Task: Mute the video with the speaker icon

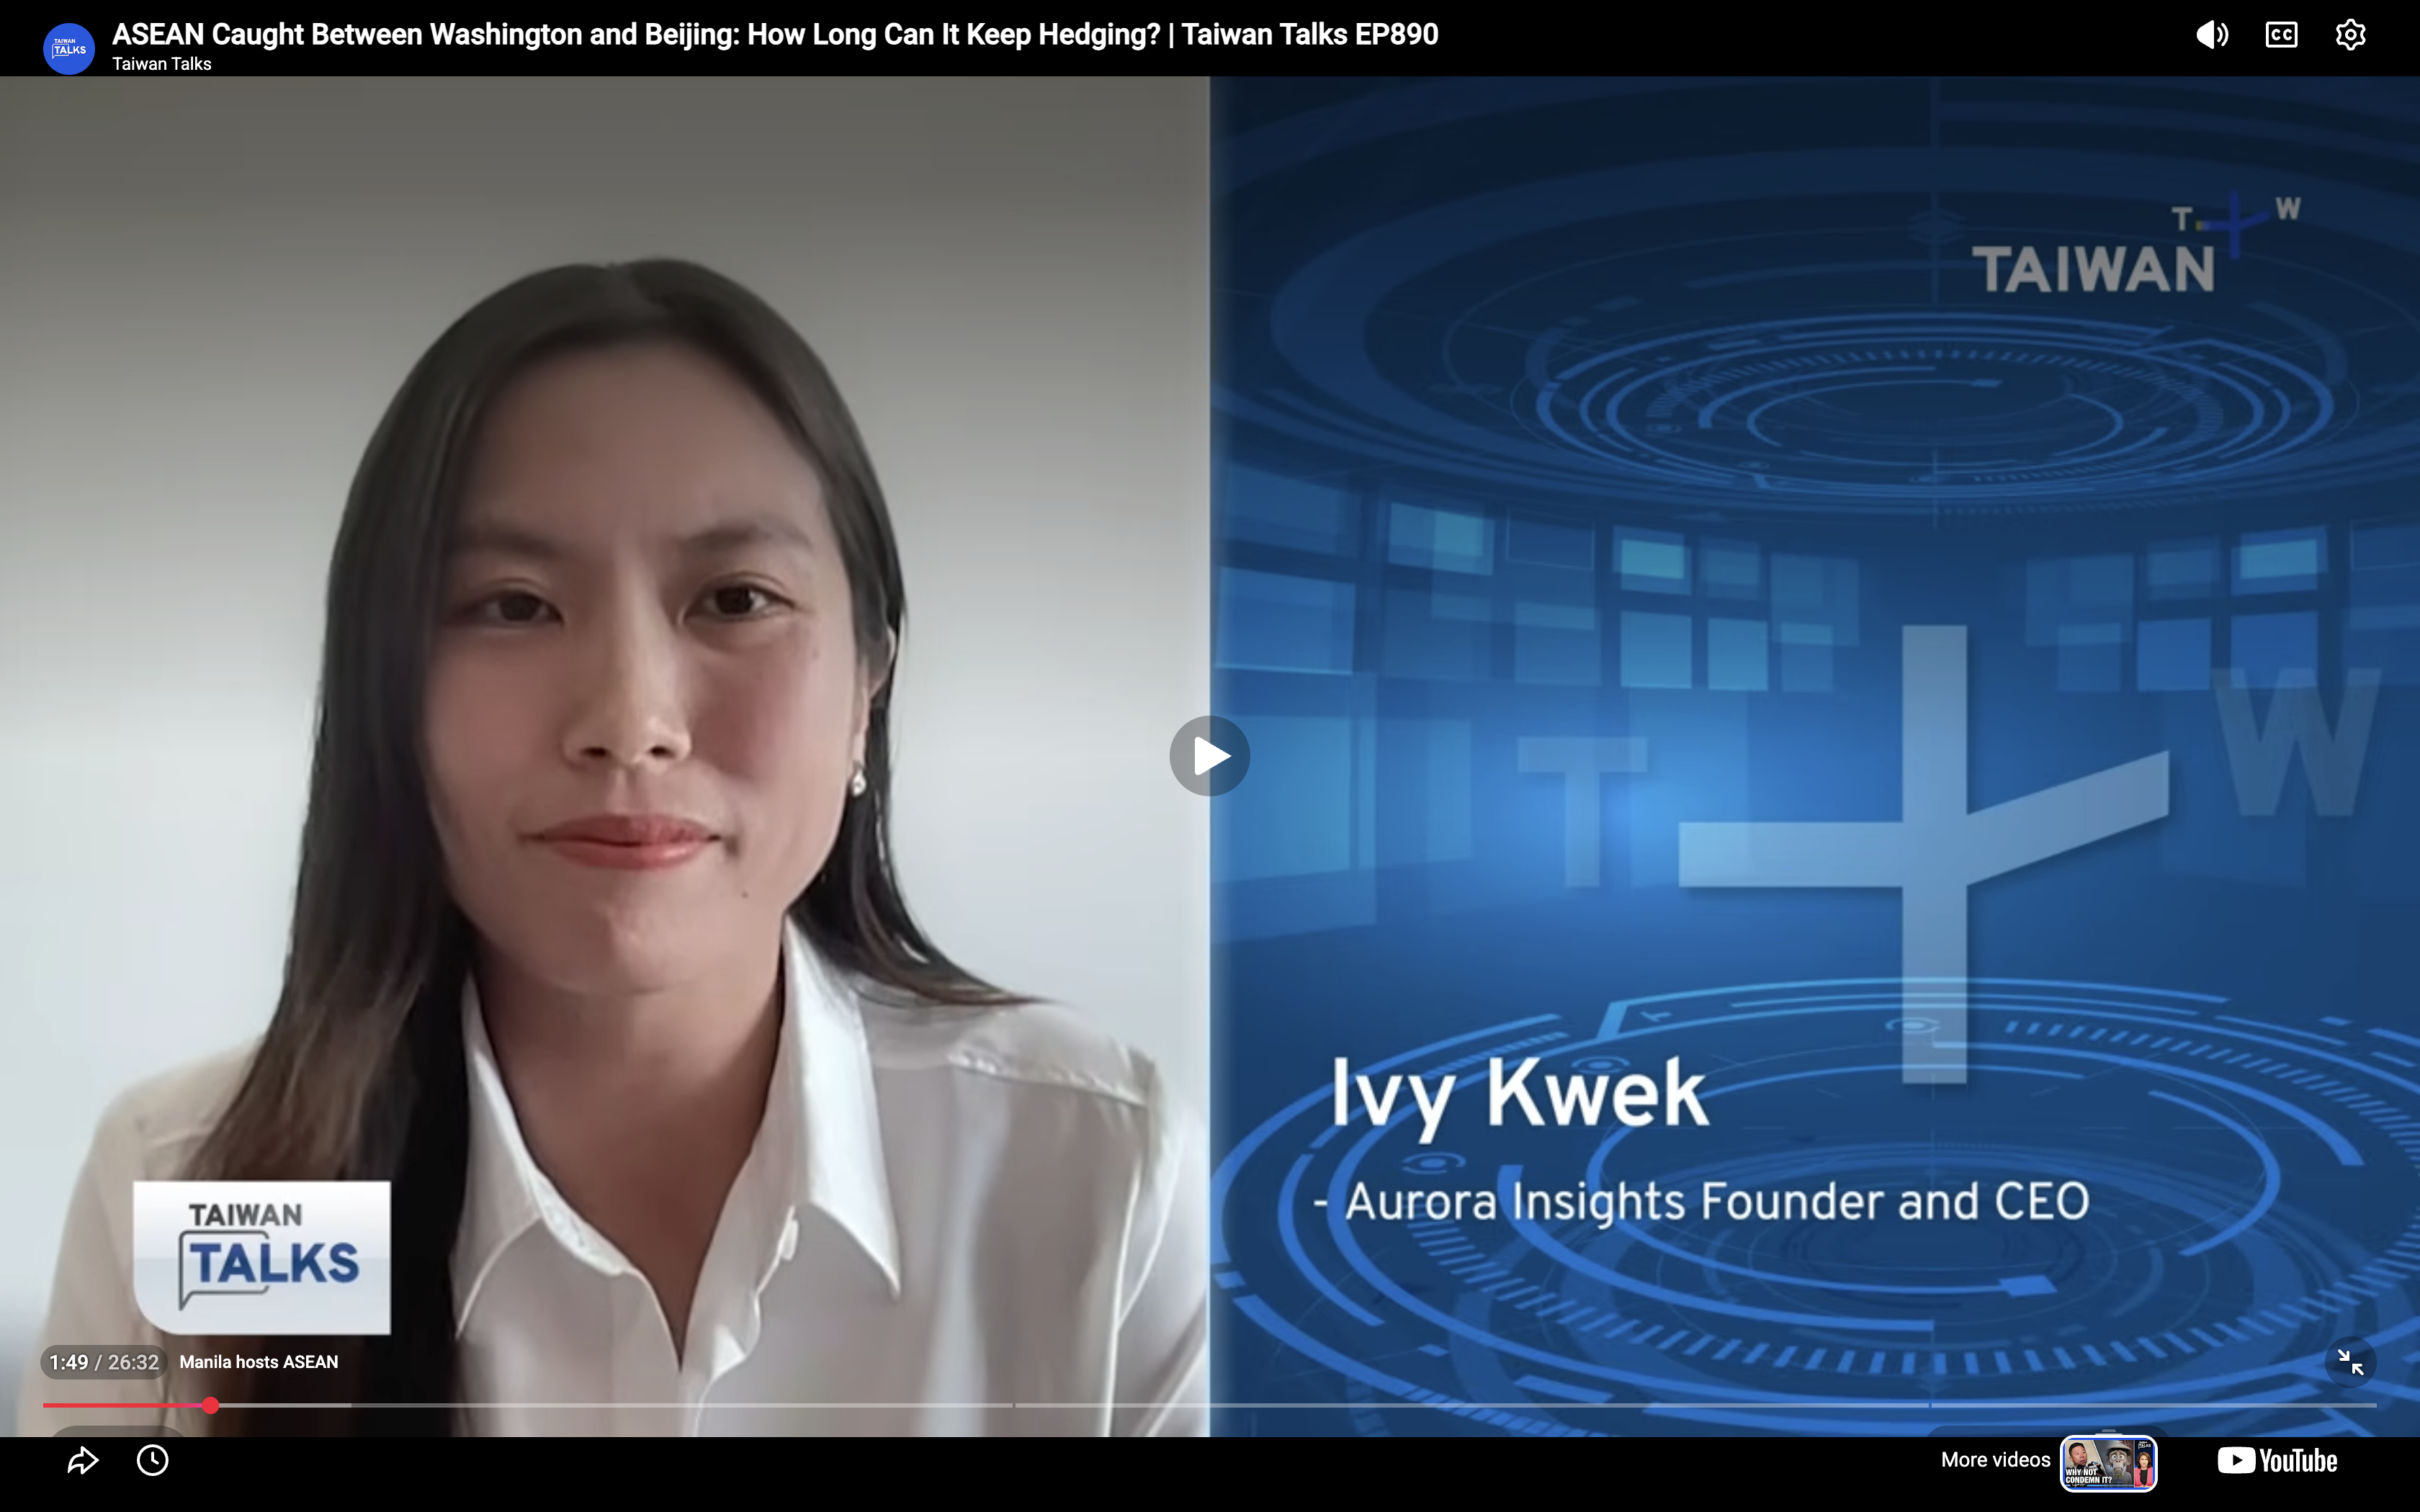Action: click(2211, 35)
